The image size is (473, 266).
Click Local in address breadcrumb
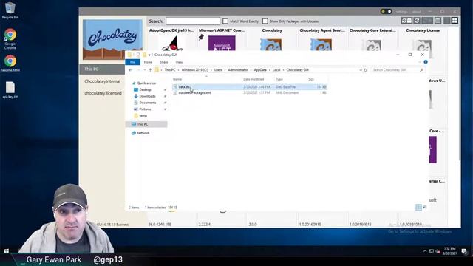click(276, 70)
